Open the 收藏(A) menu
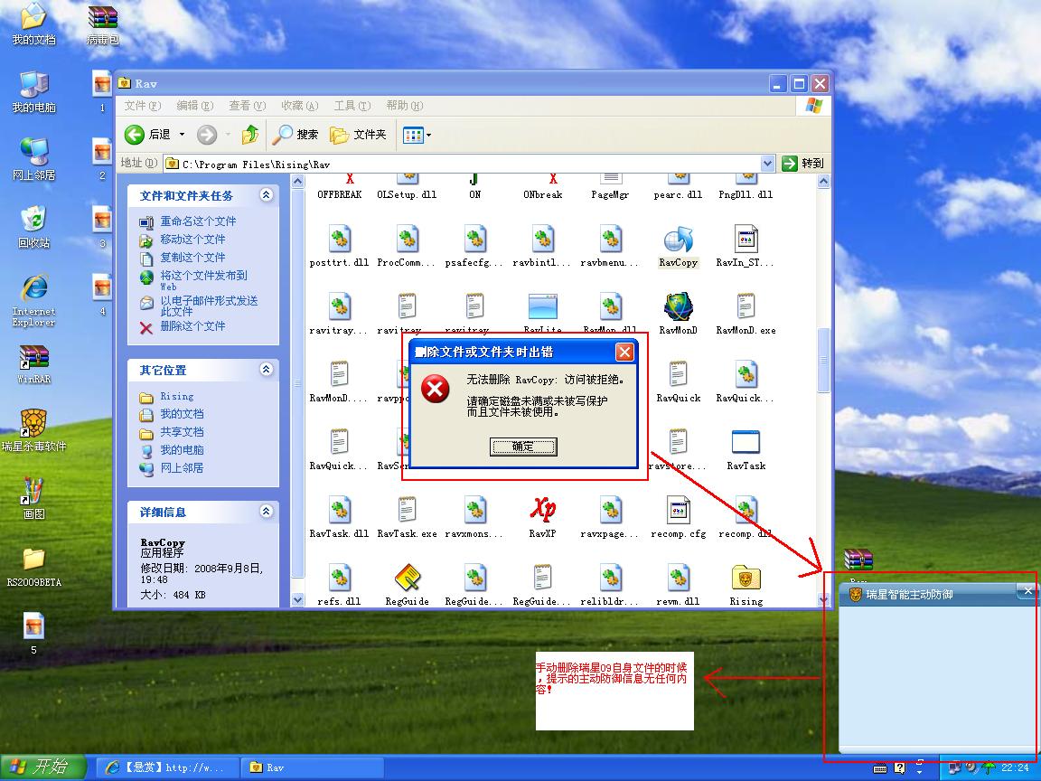 click(x=299, y=106)
